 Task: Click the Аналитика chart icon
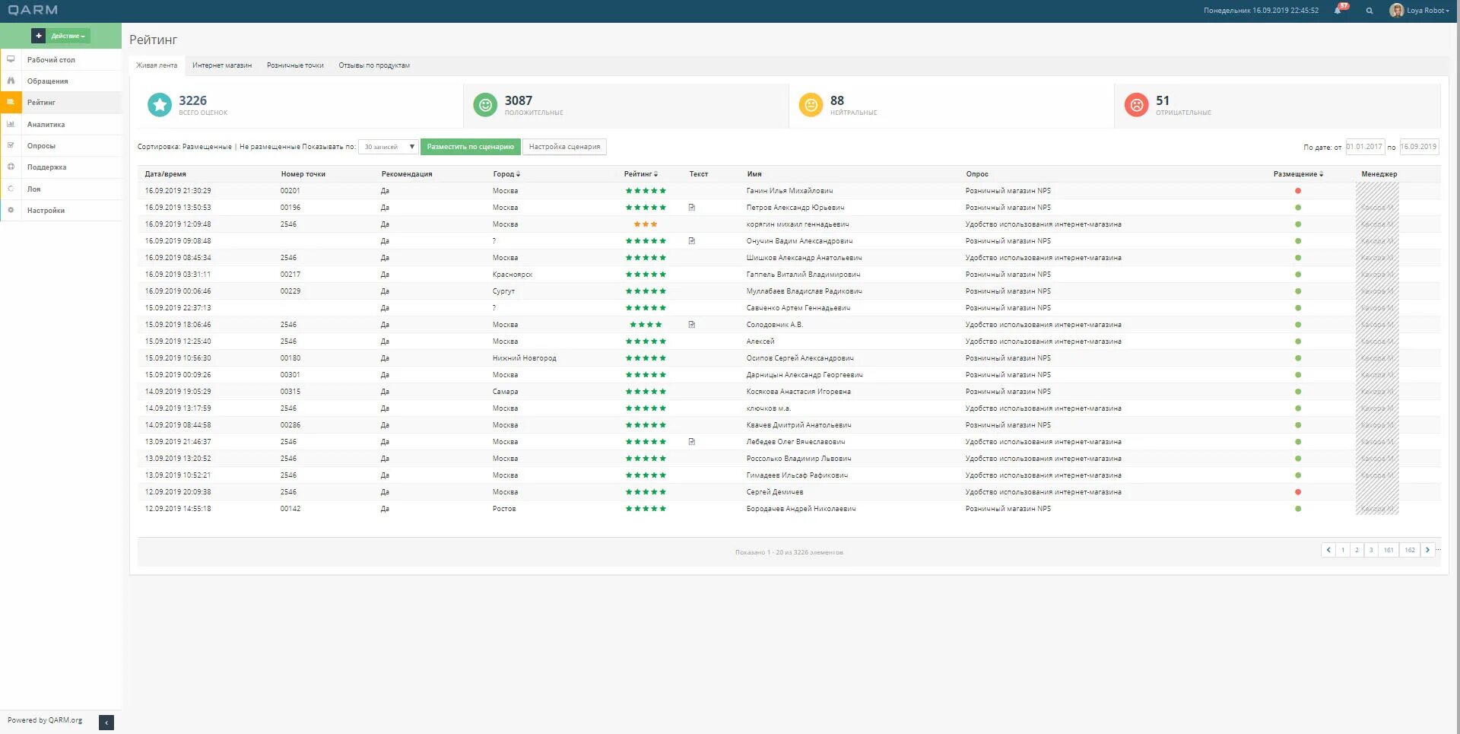click(x=11, y=124)
